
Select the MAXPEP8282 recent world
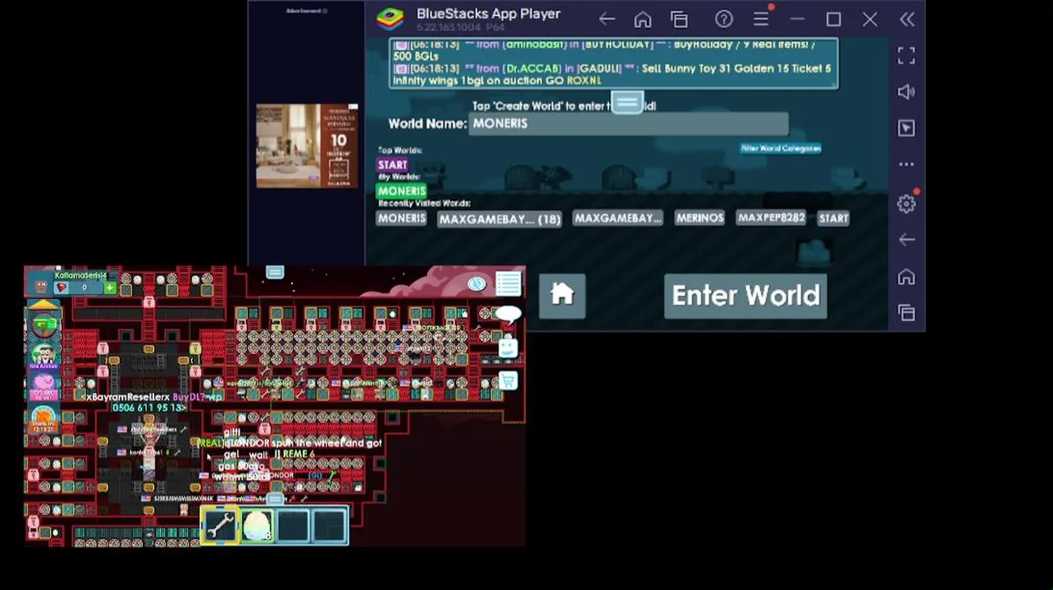pyautogui.click(x=771, y=218)
